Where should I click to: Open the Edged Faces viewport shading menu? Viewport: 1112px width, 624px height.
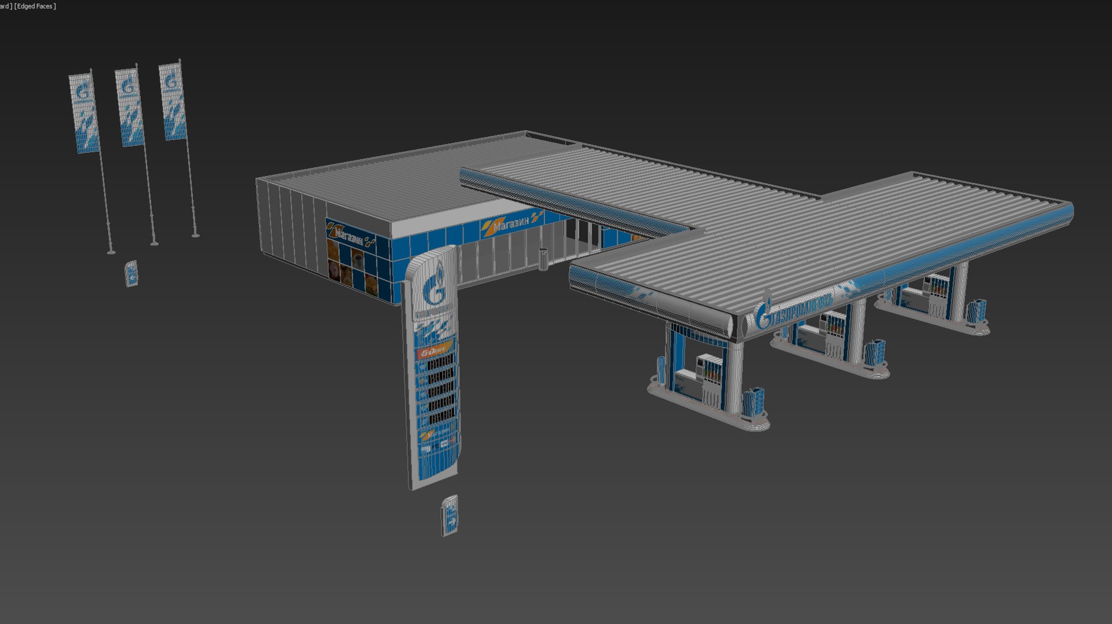pos(35,6)
